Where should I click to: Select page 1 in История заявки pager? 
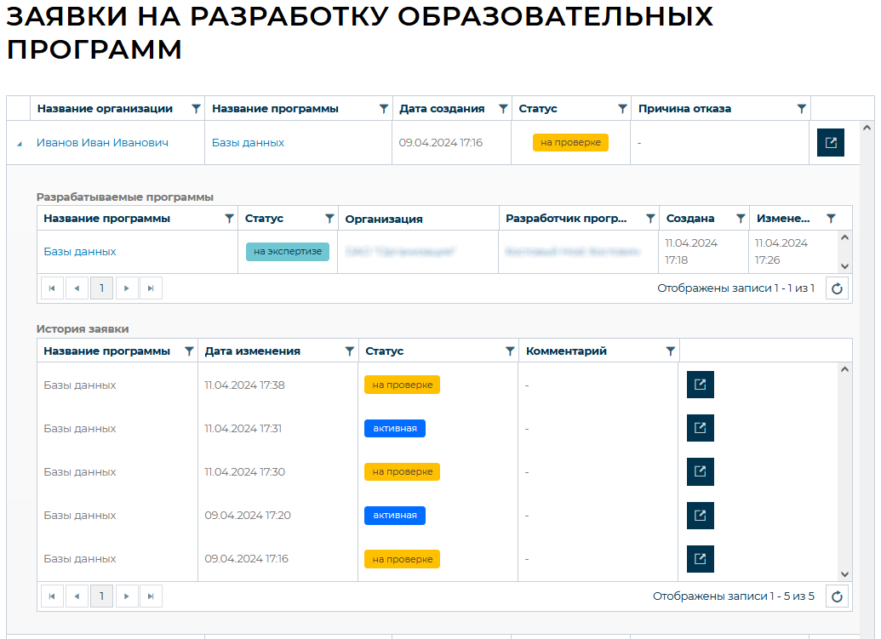click(101, 596)
